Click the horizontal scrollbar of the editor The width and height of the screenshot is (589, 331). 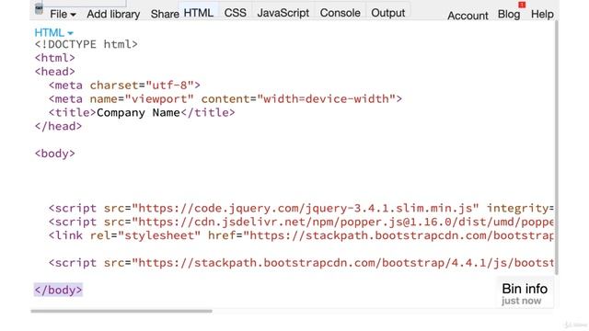[121, 311]
